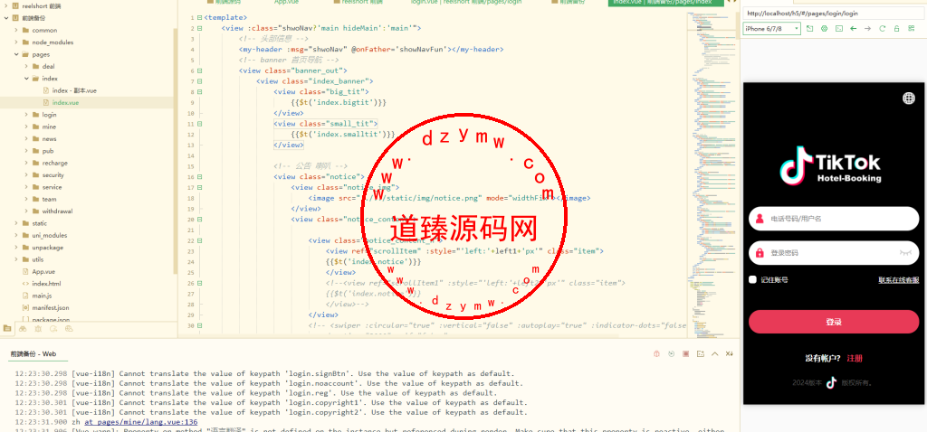Viewport: 927px width, 432px height.
Task: Go back in the built-in browser
Action: pyautogui.click(x=853, y=28)
